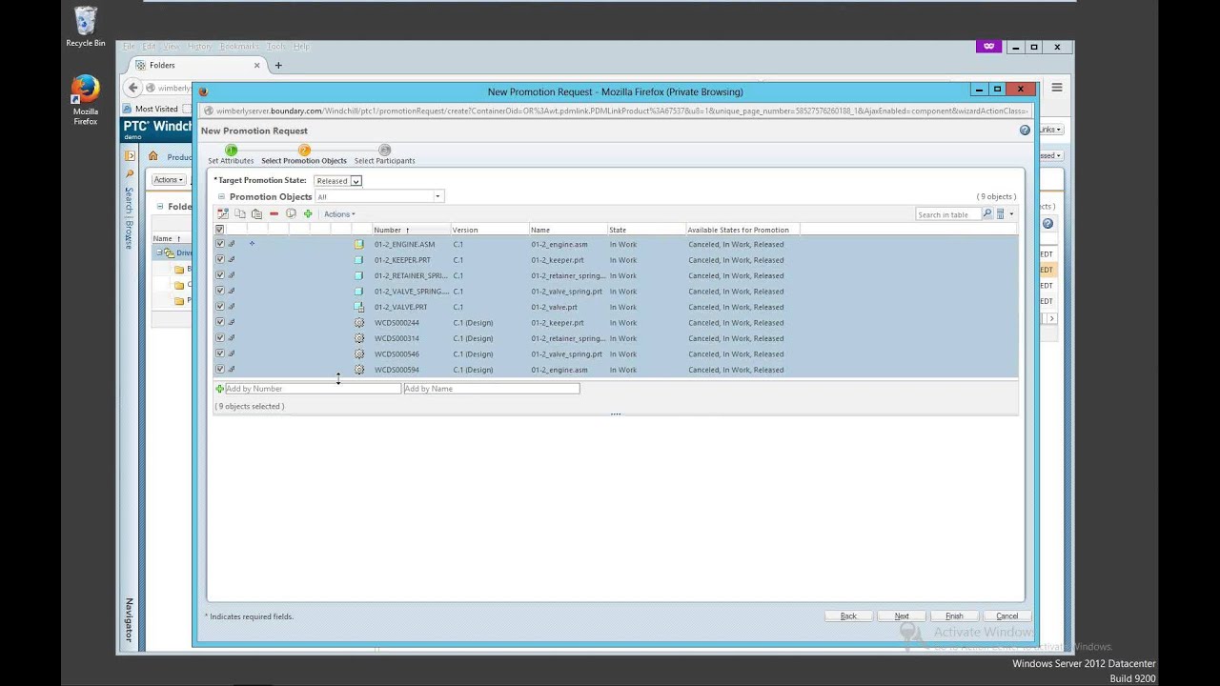Click the part icon for 01-2_KEEPER.PRT row
This screenshot has height=686, width=1220.
(x=359, y=260)
